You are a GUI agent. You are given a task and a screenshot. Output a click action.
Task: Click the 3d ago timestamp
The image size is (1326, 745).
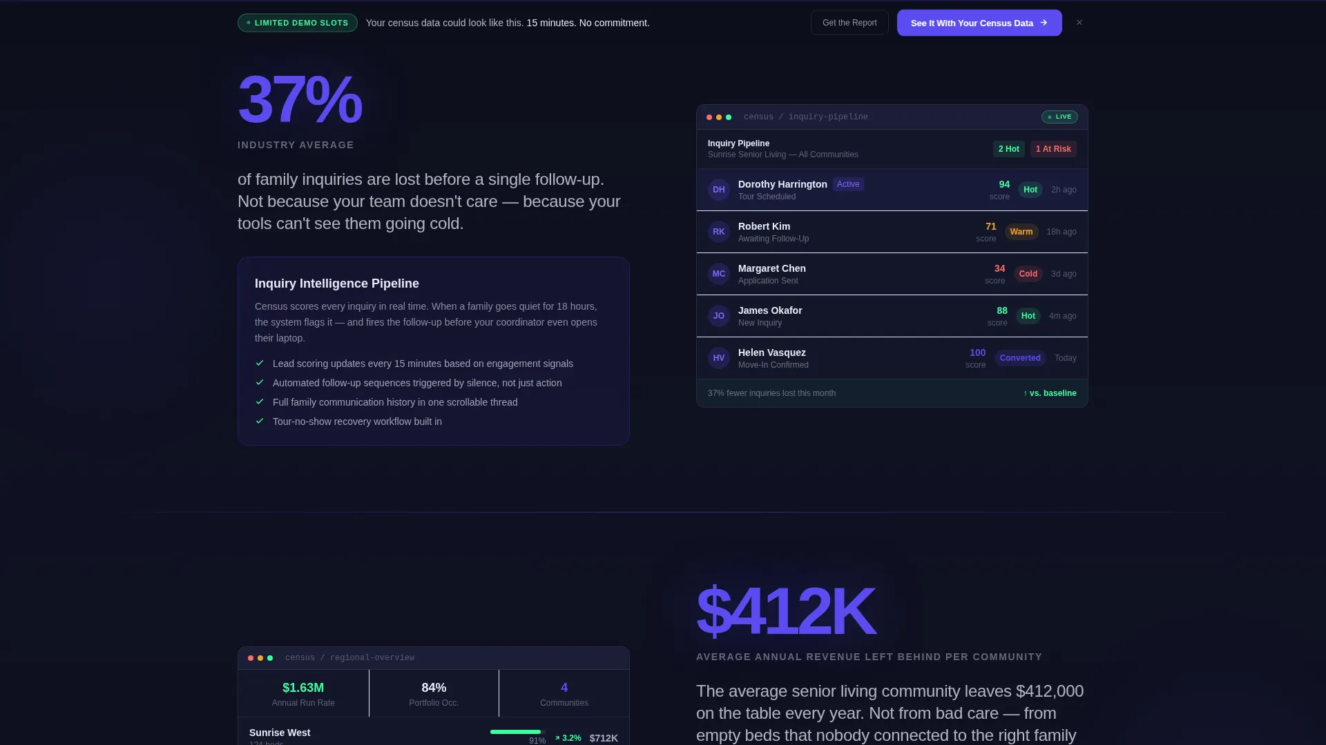[1064, 274]
